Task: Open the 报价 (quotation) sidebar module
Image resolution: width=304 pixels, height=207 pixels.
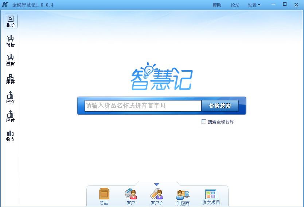Action: pyautogui.click(x=11, y=21)
